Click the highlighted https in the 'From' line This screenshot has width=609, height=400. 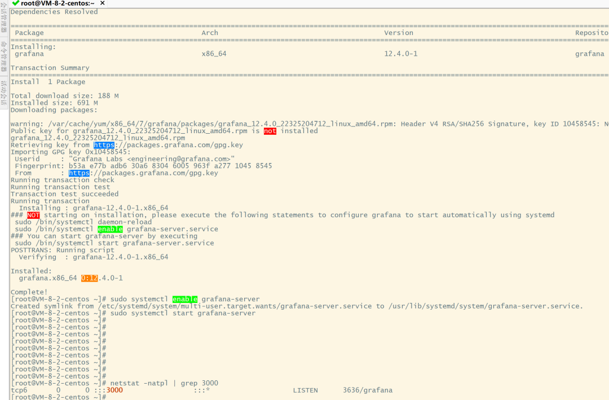(80, 173)
